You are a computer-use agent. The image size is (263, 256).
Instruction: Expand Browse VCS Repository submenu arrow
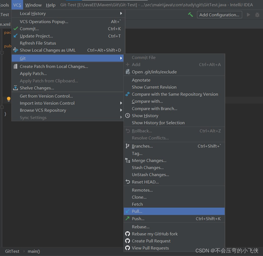point(121,110)
